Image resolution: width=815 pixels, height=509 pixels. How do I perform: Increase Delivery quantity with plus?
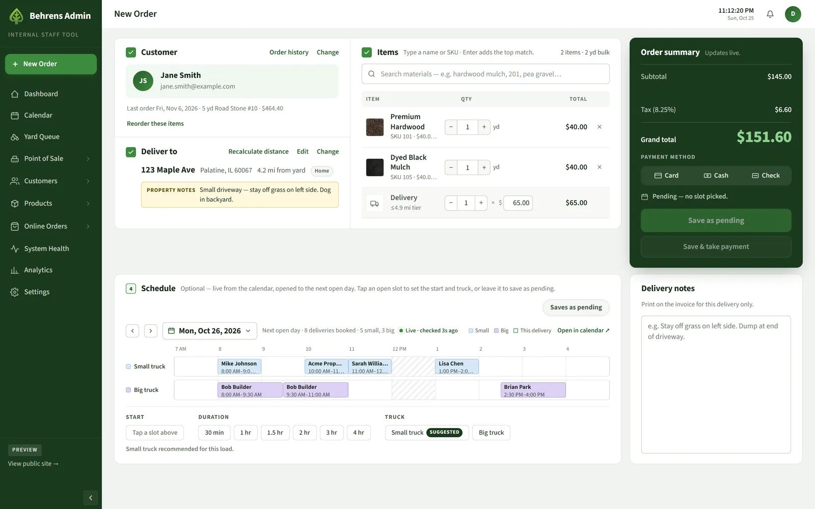tap(481, 203)
